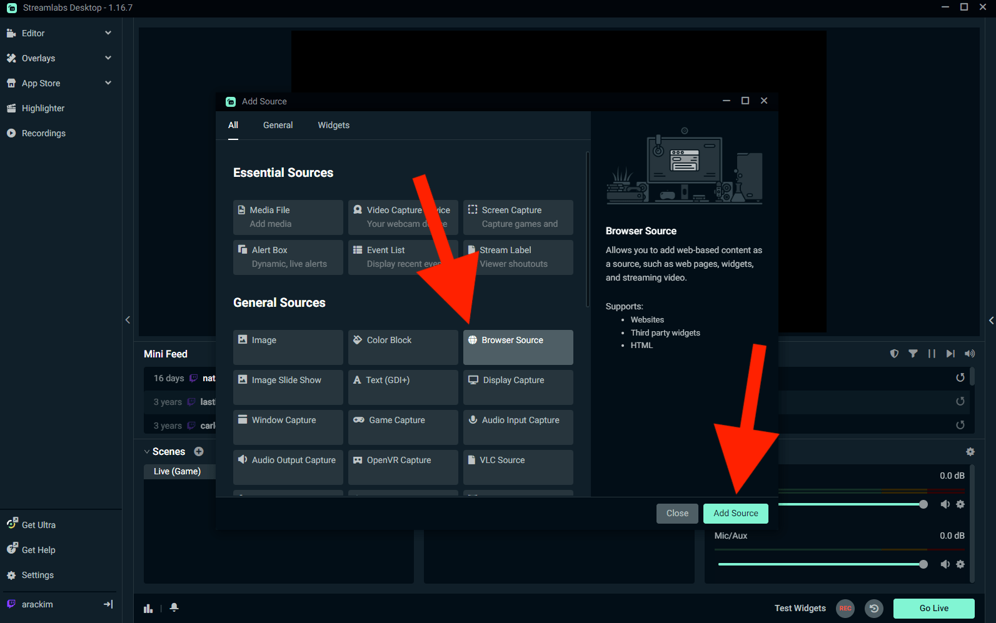Choose the Alert Box source
This screenshot has width=996, height=623.
pyautogui.click(x=288, y=257)
